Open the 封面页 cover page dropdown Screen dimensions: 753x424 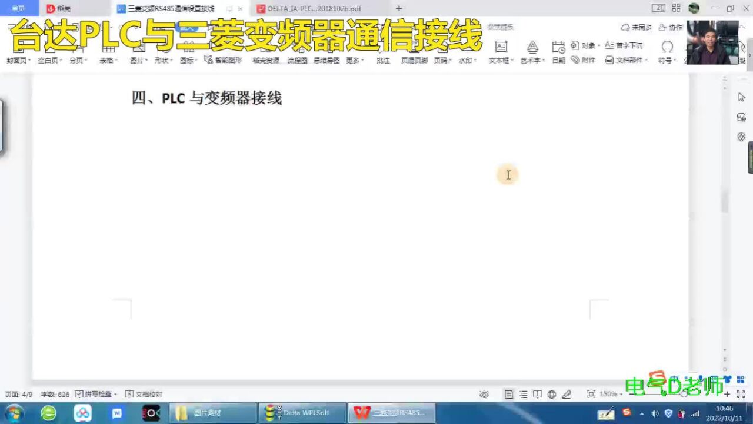[x=18, y=60]
